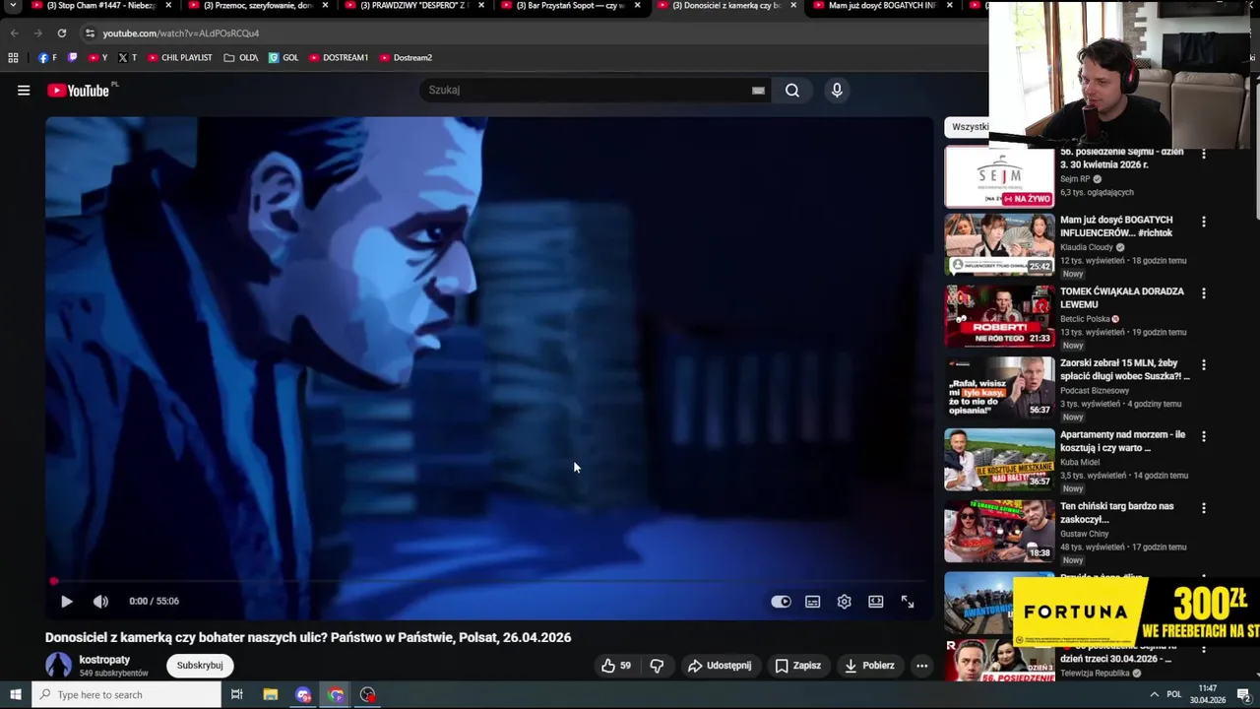
Task: Toggle the autoplay switch
Action: 781,602
